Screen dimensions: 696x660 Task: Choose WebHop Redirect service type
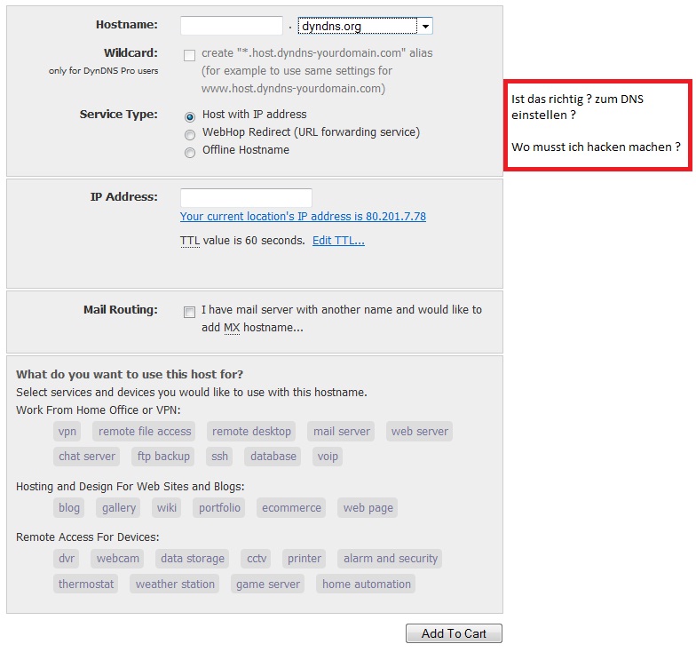tap(190, 134)
